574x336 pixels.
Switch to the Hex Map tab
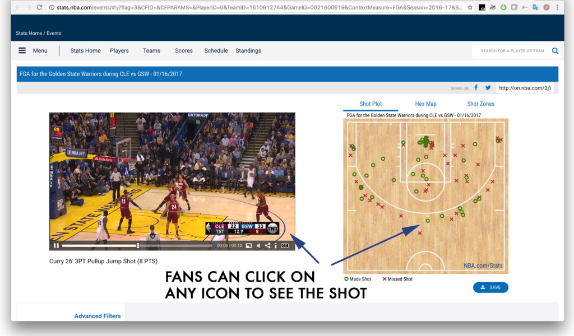click(x=425, y=104)
